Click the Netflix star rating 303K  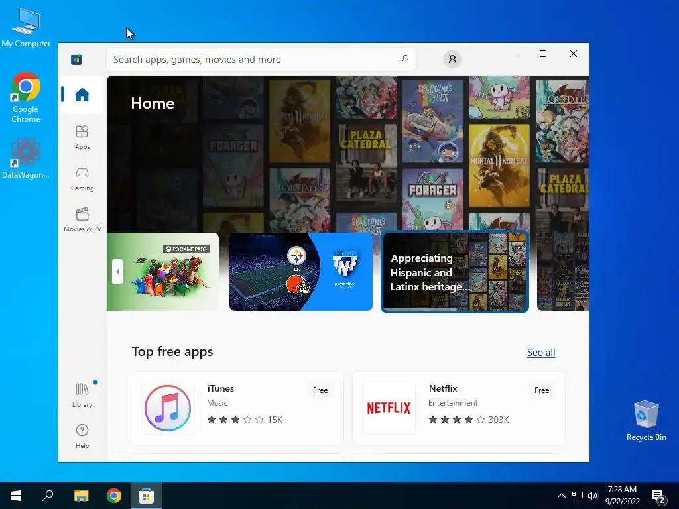pos(469,420)
